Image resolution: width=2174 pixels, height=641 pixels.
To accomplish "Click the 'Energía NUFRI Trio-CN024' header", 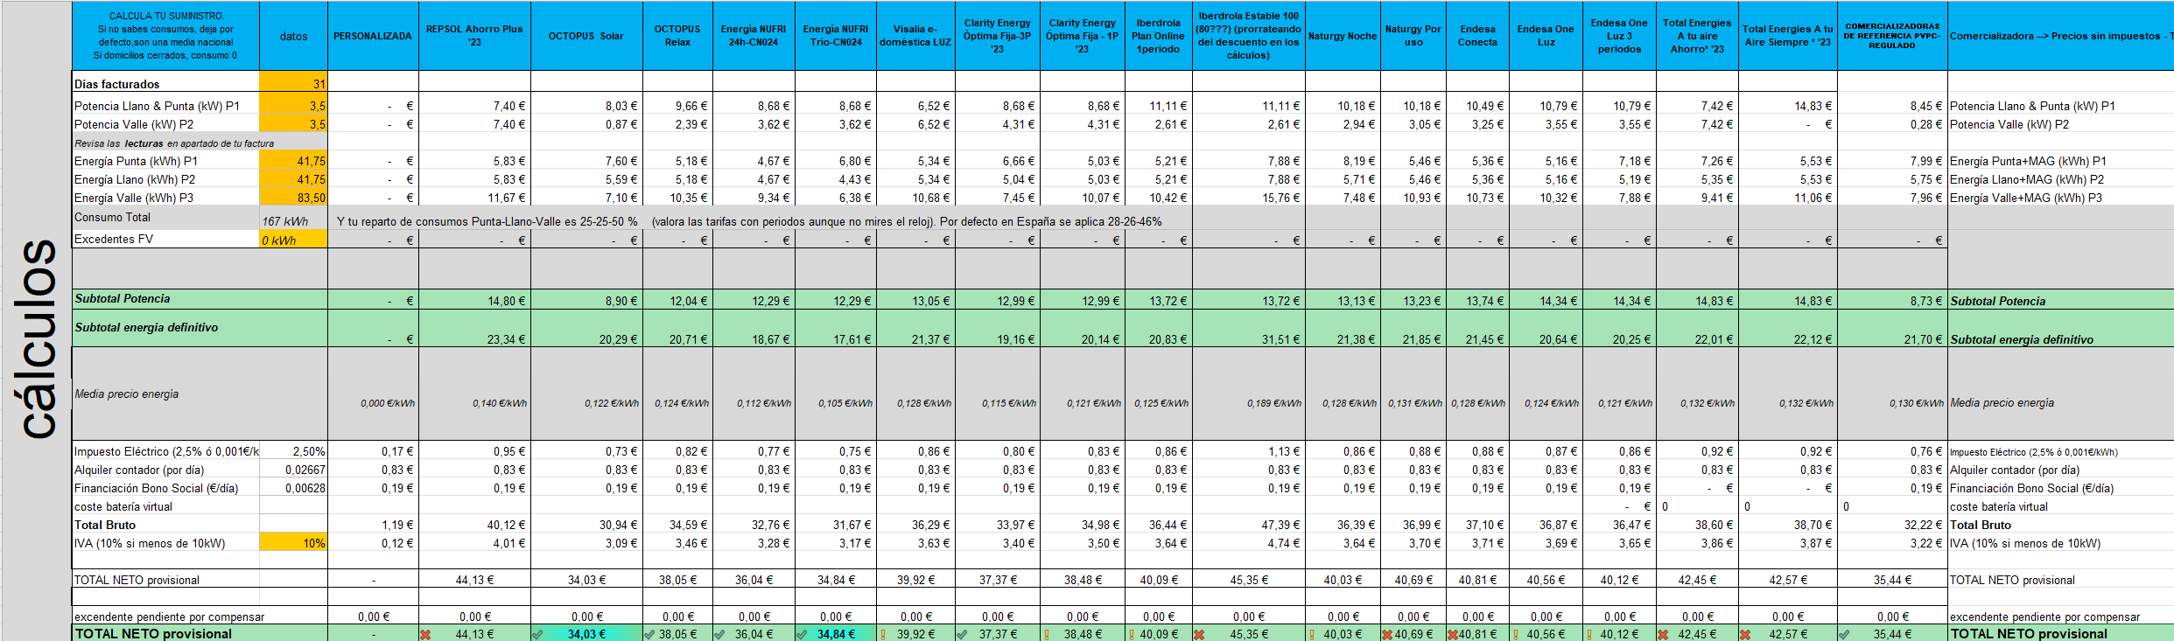I will point(836,36).
